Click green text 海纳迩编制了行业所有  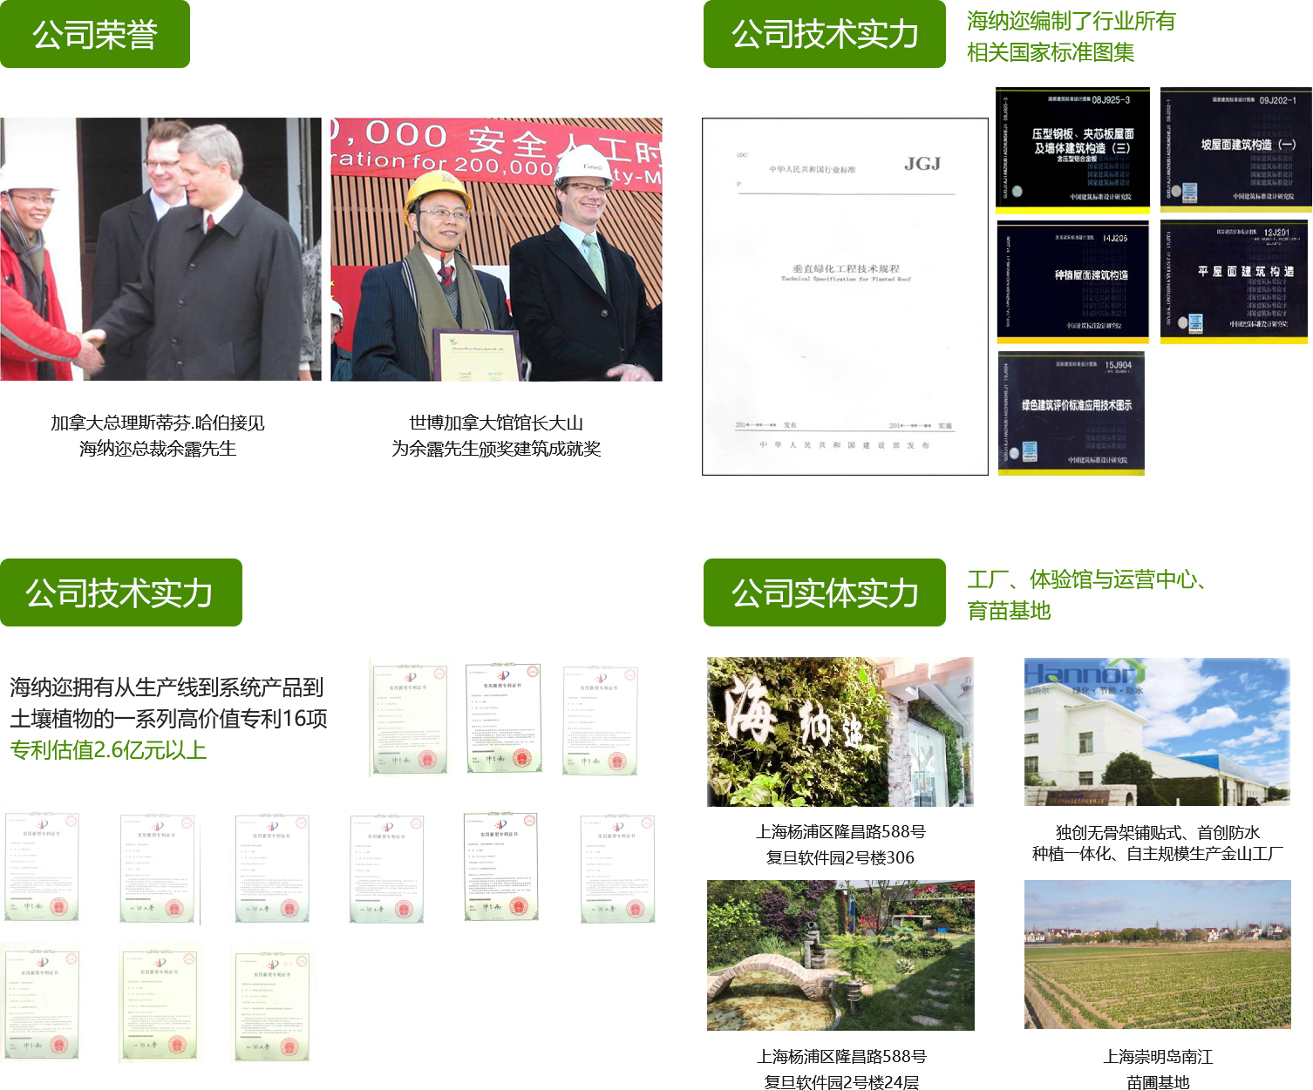tap(1071, 21)
